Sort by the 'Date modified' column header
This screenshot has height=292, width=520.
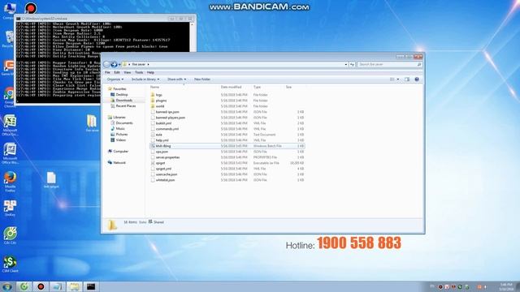coord(231,87)
